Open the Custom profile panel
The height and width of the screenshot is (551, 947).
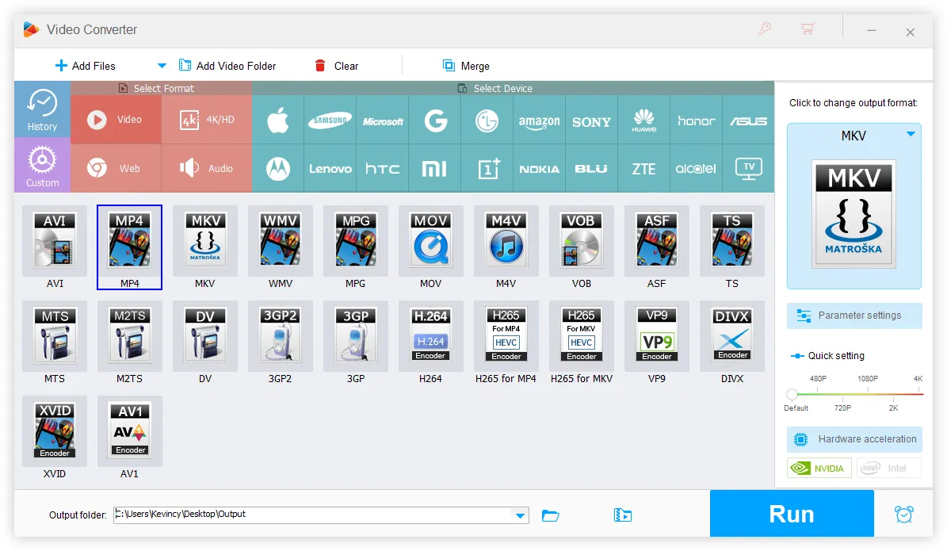click(41, 165)
